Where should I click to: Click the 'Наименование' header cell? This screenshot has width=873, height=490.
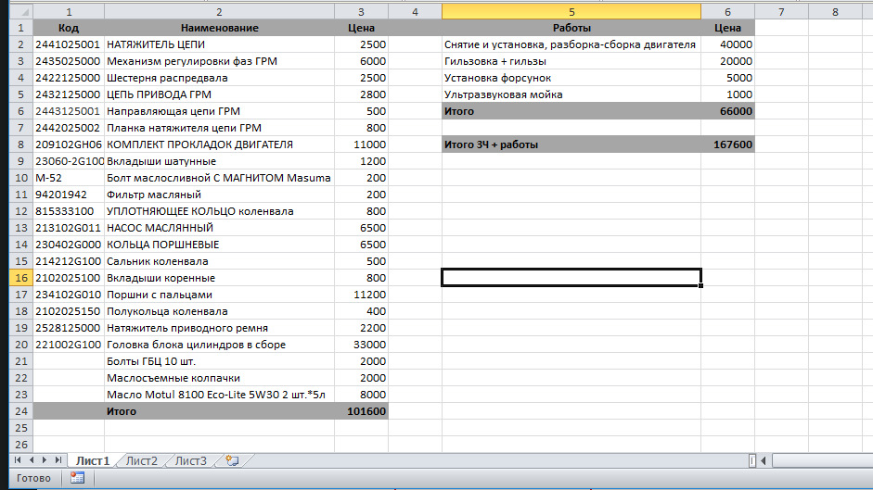point(219,28)
